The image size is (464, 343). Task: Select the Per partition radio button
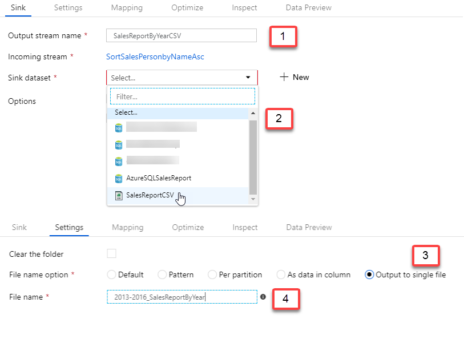click(x=212, y=275)
